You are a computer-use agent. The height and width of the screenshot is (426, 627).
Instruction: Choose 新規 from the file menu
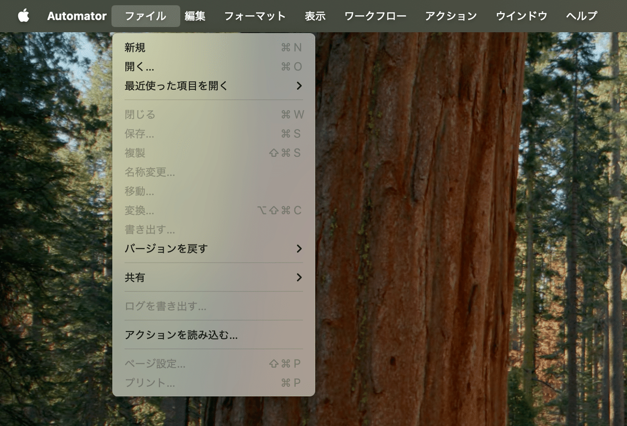pyautogui.click(x=214, y=48)
